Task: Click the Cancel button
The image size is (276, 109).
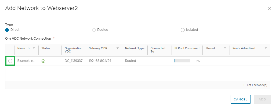Action: click(241, 99)
